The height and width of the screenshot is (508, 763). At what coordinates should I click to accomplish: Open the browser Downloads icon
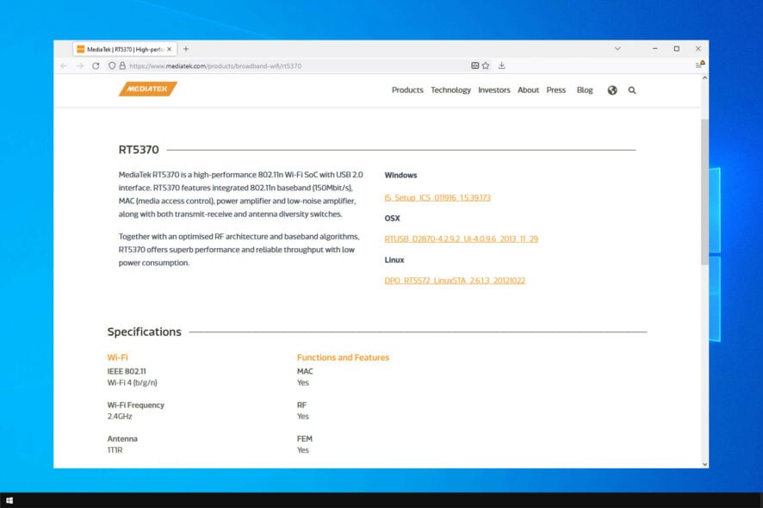point(502,65)
